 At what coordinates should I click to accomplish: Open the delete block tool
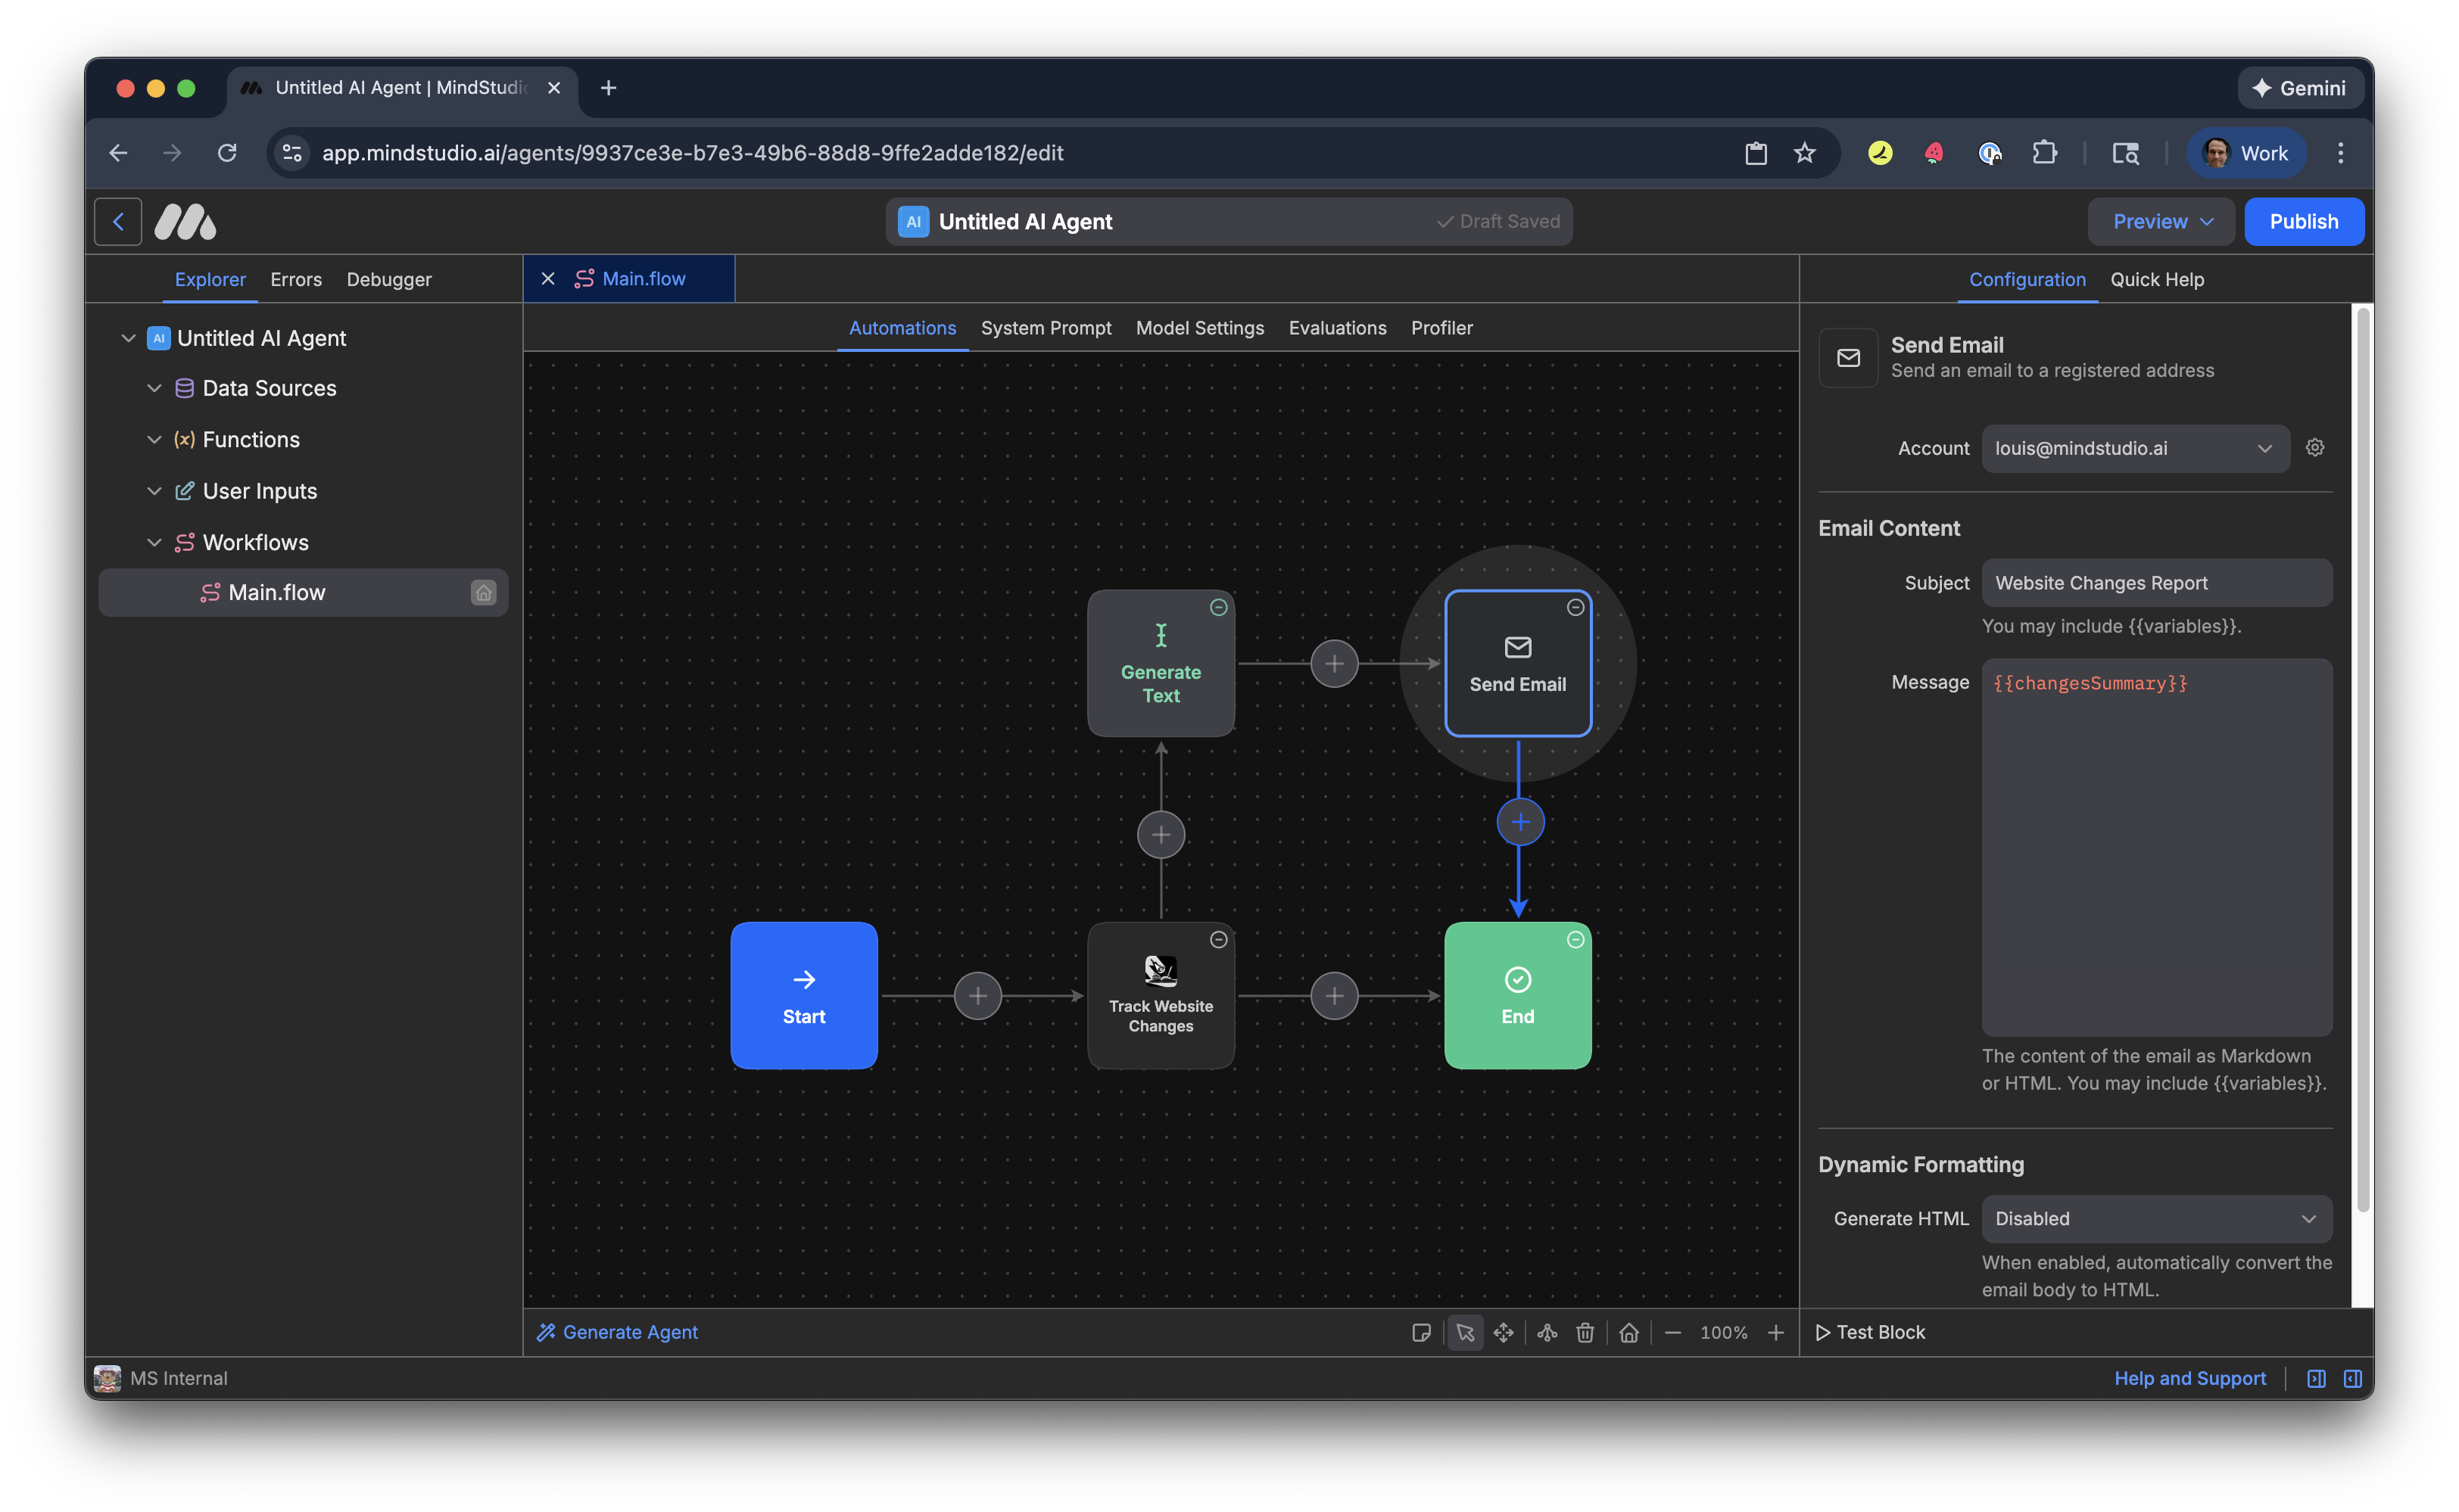(1585, 1333)
